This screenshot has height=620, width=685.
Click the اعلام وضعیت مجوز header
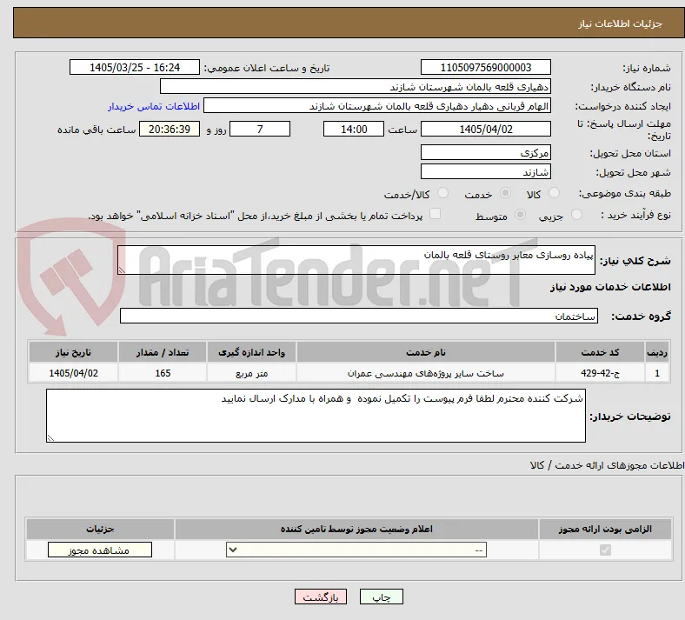click(x=356, y=529)
